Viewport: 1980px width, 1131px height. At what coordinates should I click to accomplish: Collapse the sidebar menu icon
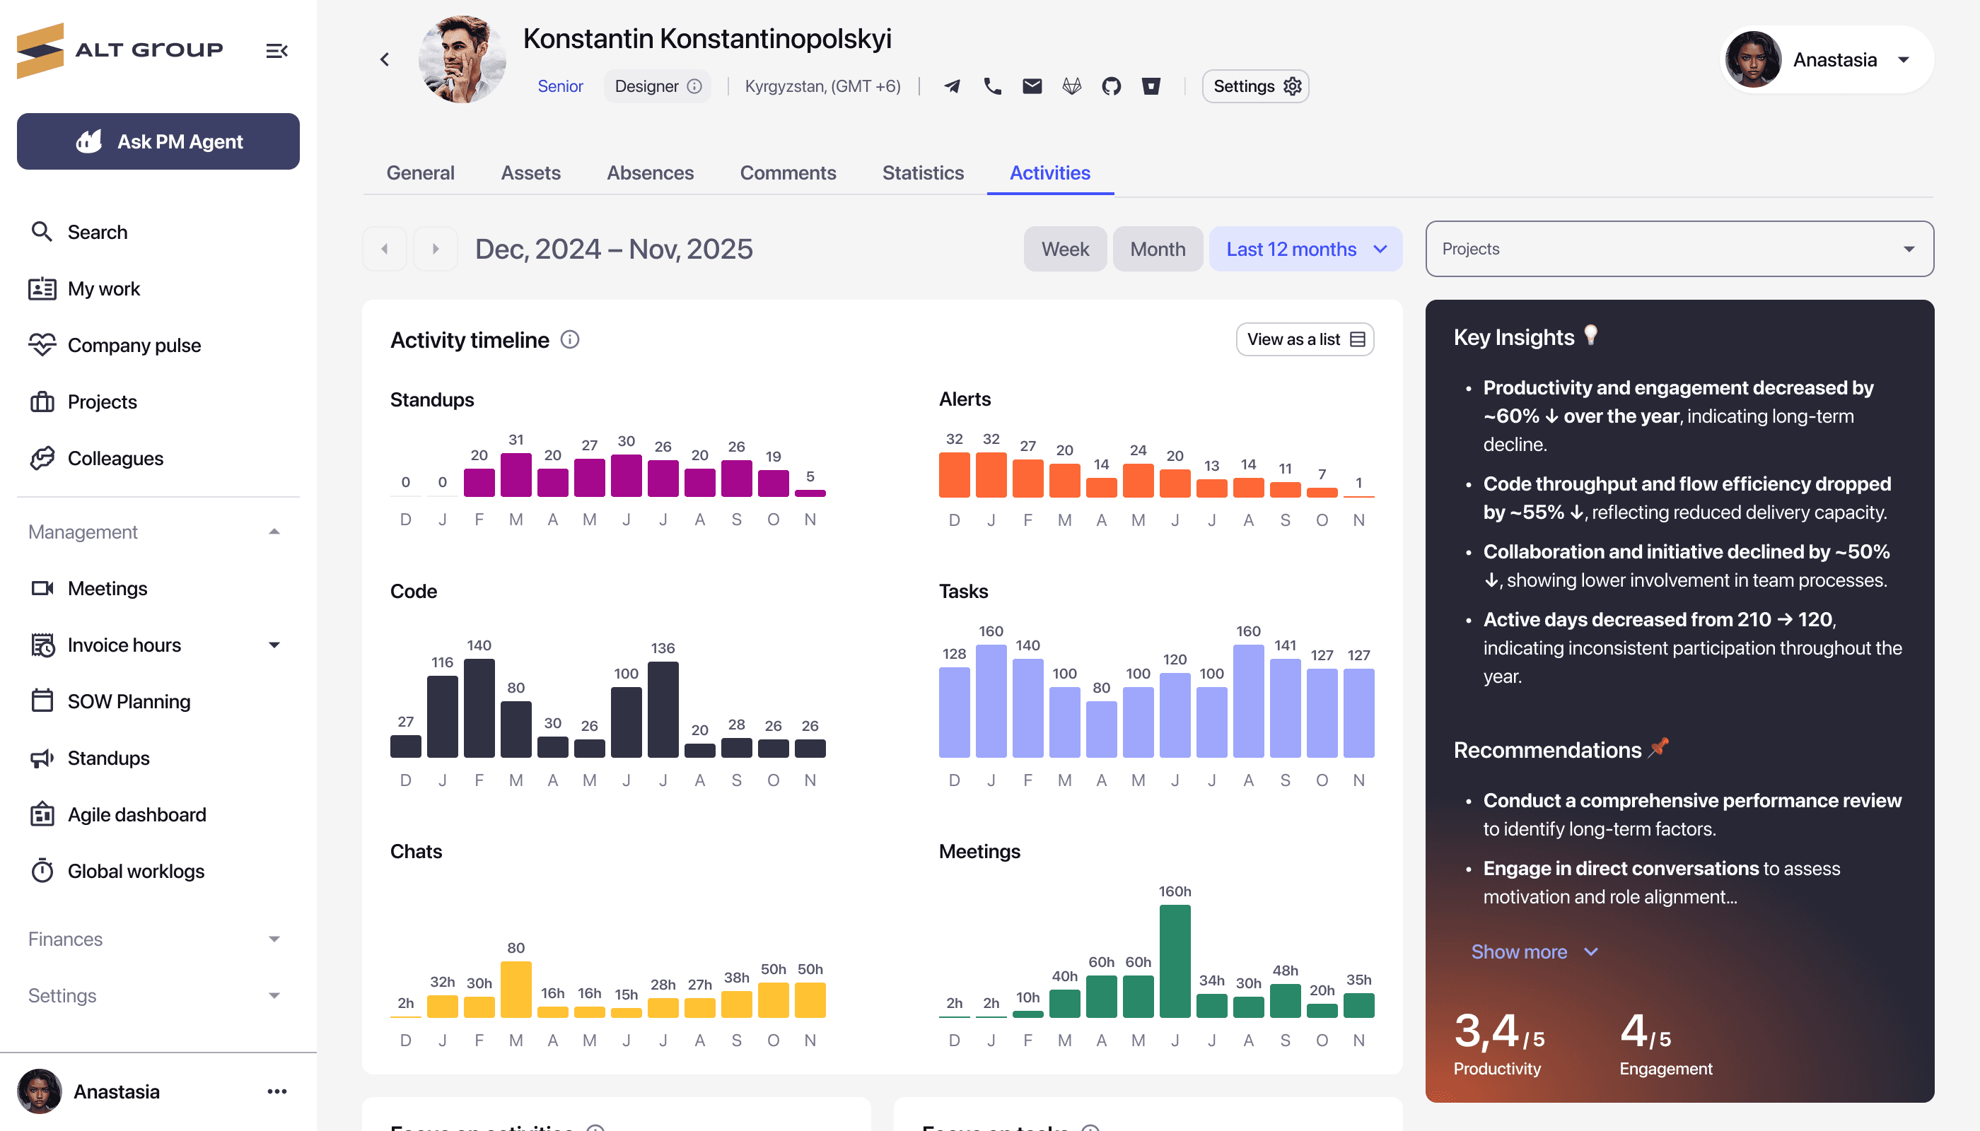(x=276, y=52)
